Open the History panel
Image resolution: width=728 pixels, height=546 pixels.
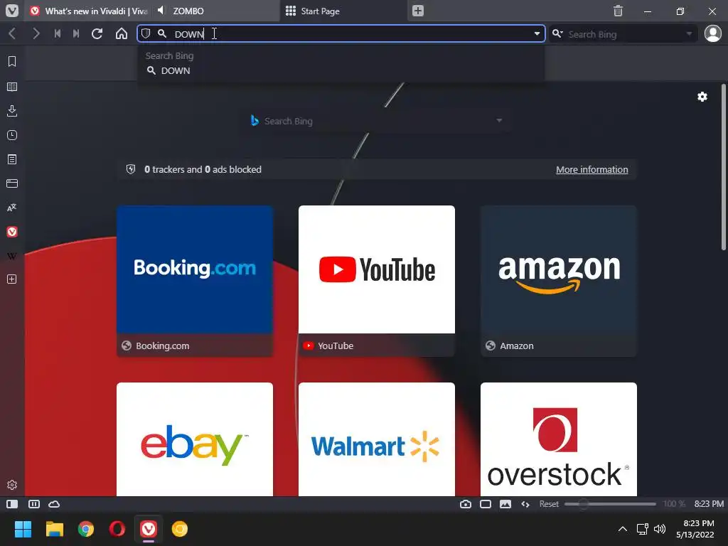pyautogui.click(x=12, y=135)
